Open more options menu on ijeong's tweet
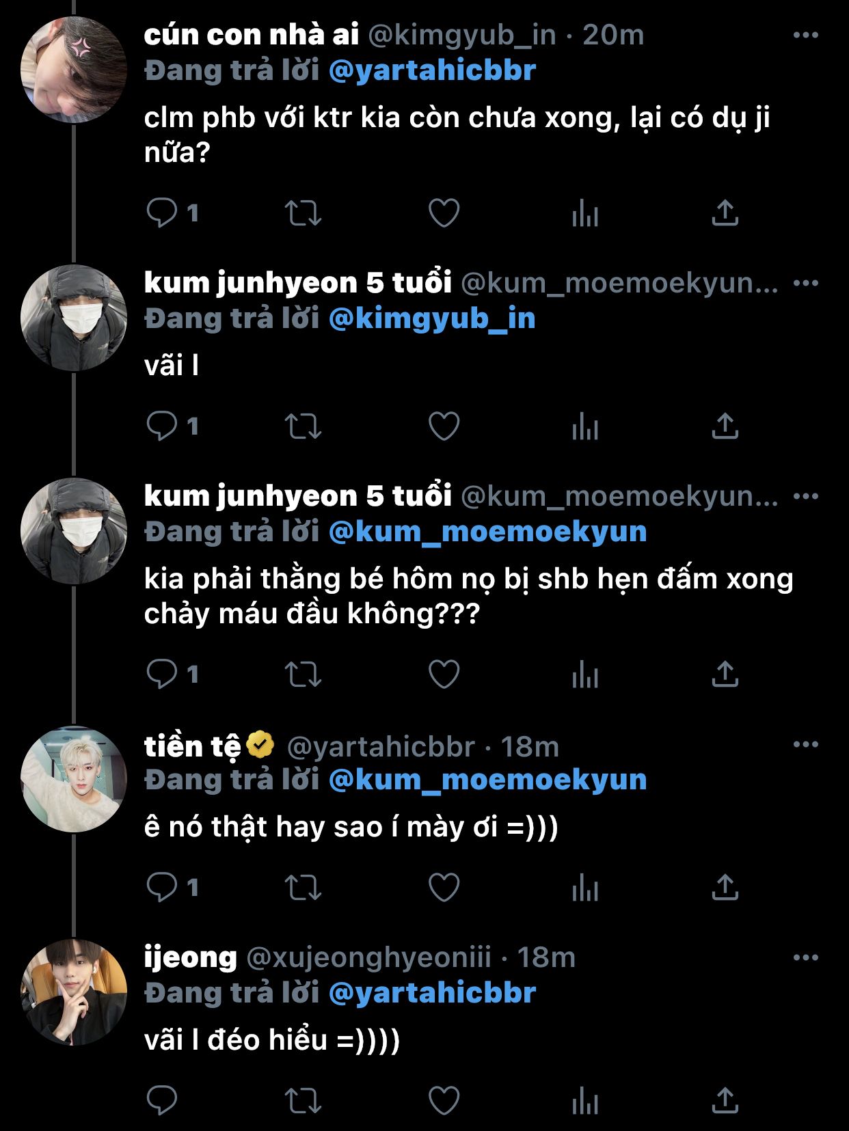The height and width of the screenshot is (1131, 849). (805, 957)
